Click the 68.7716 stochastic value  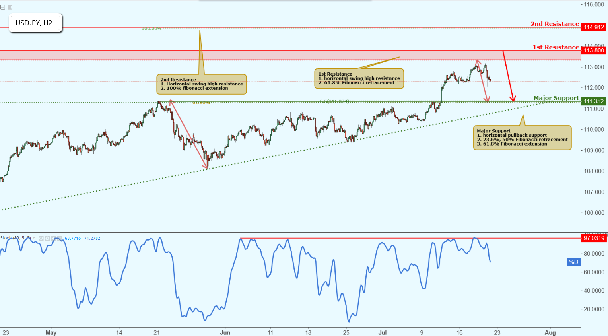tap(73, 238)
